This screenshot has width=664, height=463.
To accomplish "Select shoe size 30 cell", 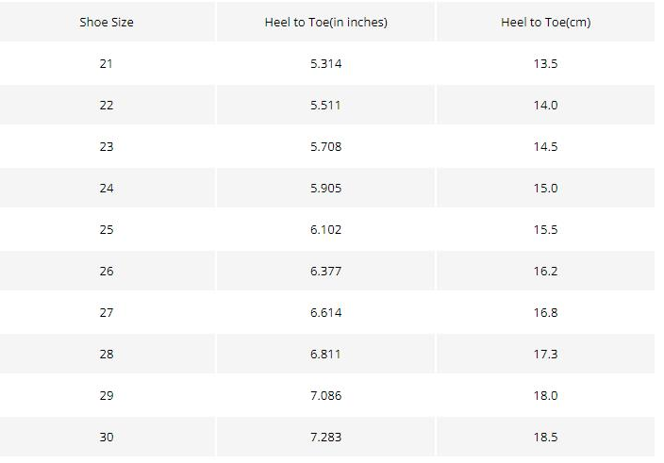I will [x=107, y=437].
